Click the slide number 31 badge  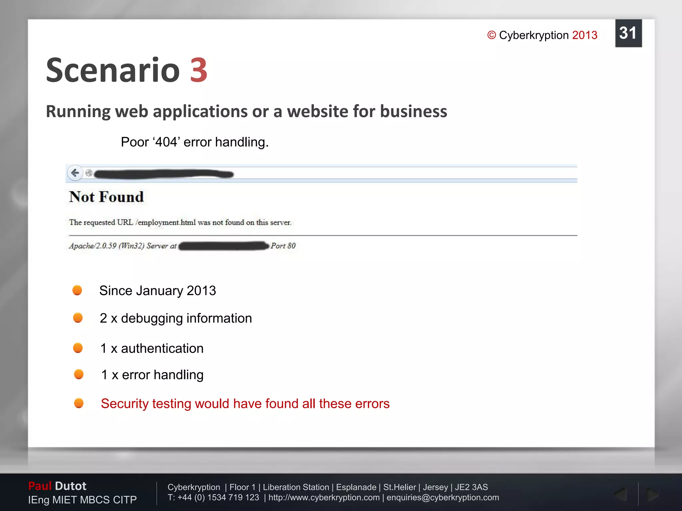pyautogui.click(x=628, y=33)
